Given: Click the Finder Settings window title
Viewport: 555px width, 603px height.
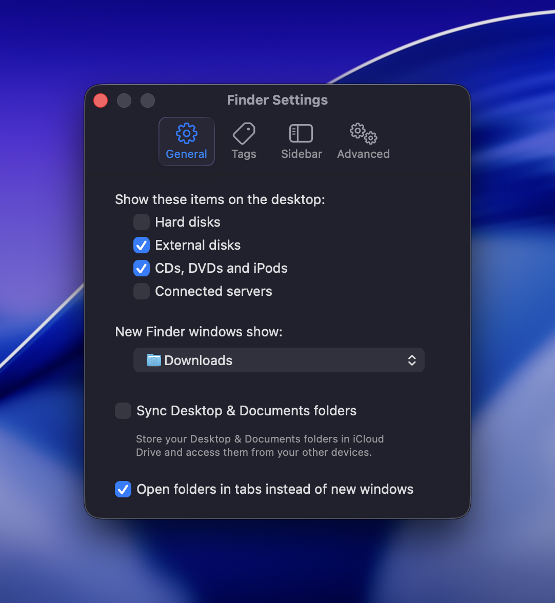Looking at the screenshot, I should [x=278, y=100].
